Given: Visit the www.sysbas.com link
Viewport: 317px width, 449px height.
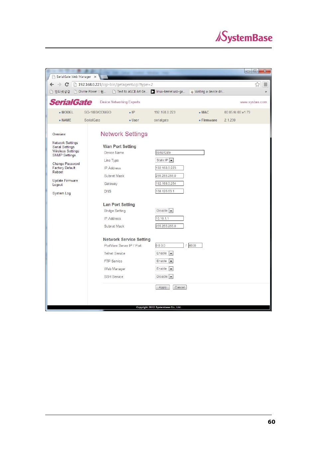Looking at the screenshot, I should pyautogui.click(x=254, y=102).
